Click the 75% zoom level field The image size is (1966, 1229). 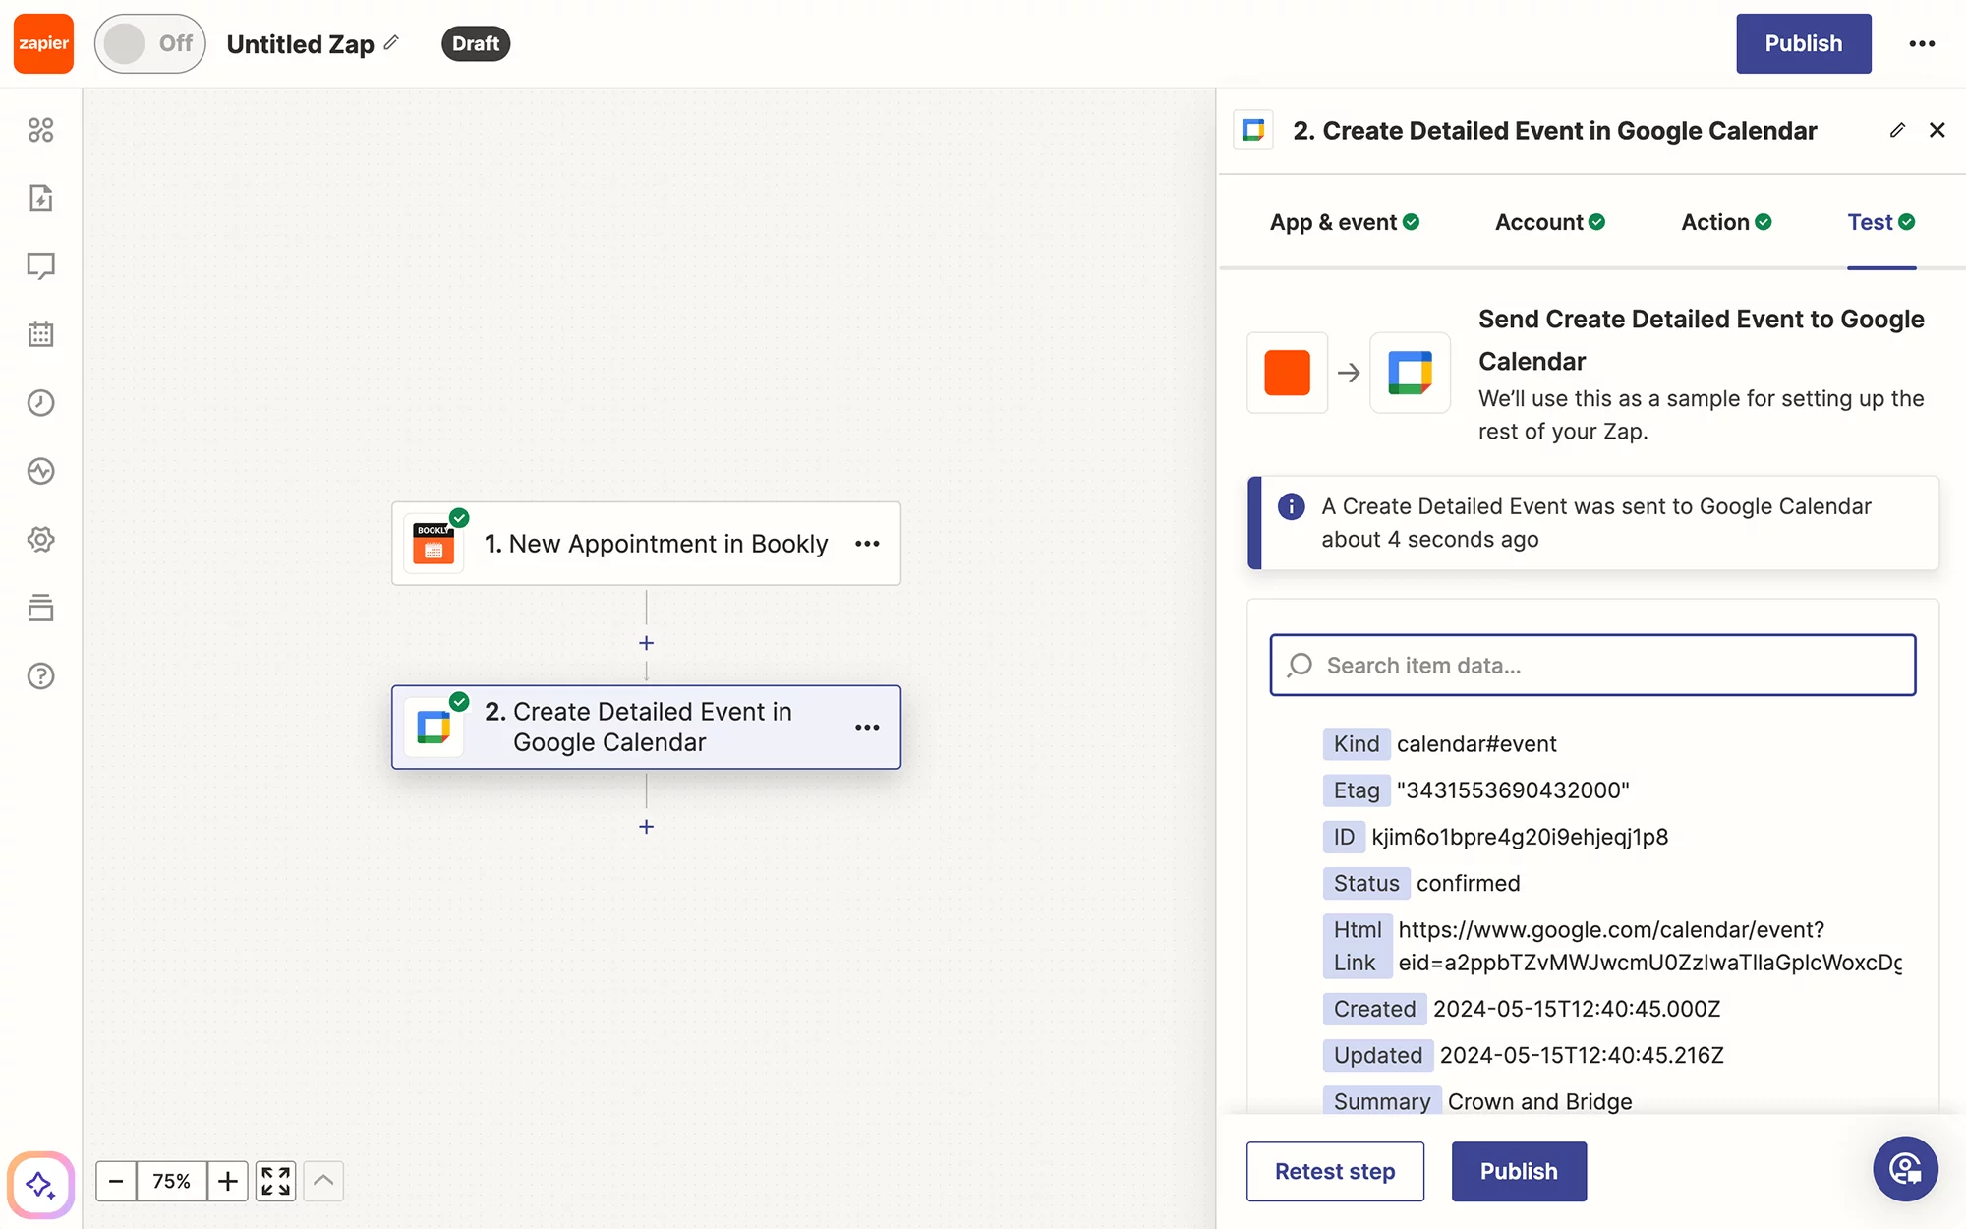coord(172,1181)
